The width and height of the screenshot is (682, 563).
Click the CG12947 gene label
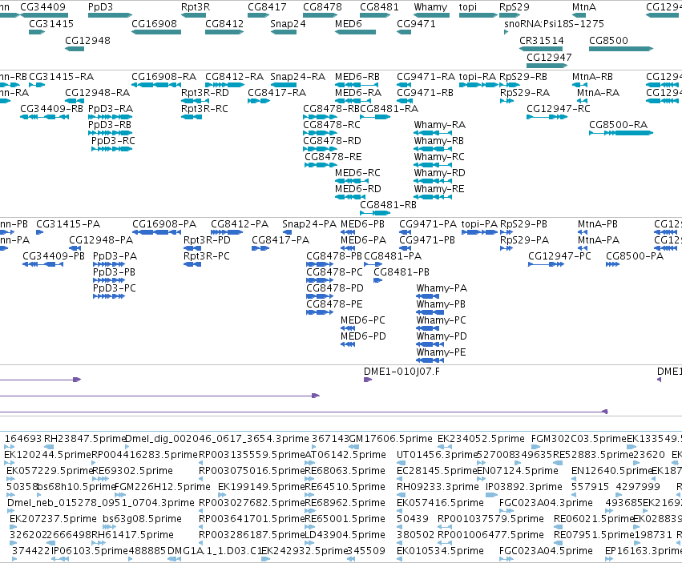point(549,58)
